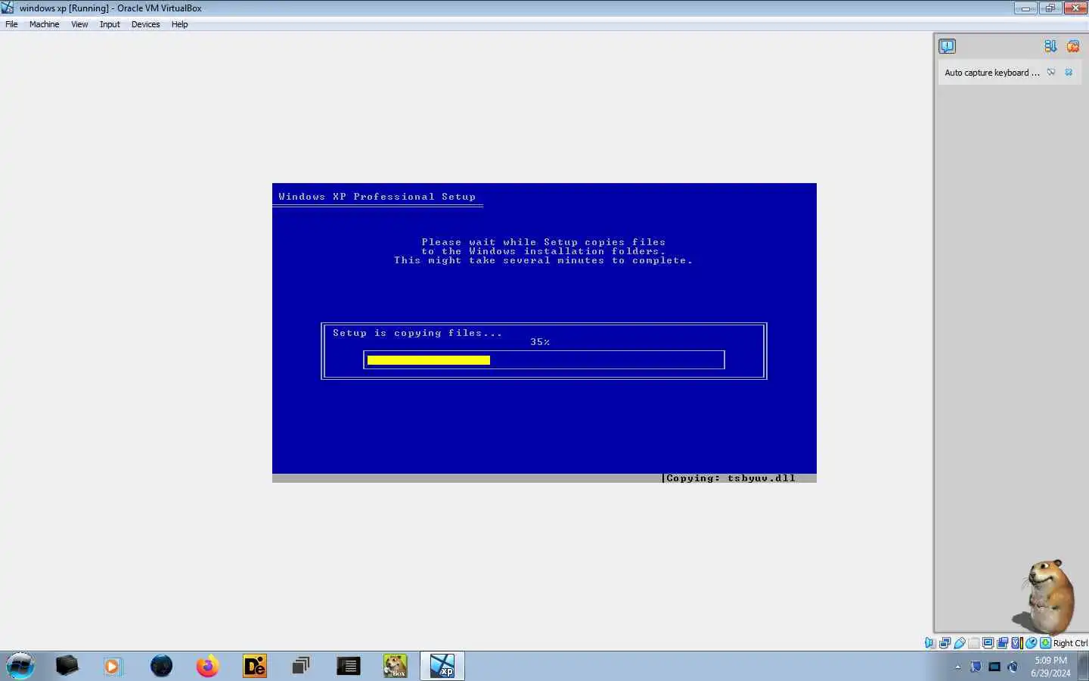Screen dimensions: 1089x681
Task: Click the mouse integration indicator in status bar
Action: coord(1031,643)
